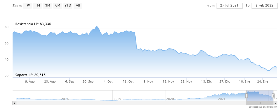Set zoom to 1M
280x109 pixels.
[37, 6]
